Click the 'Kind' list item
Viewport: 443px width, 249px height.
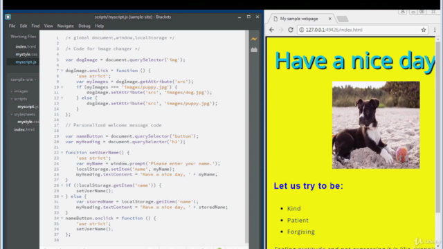293,209
